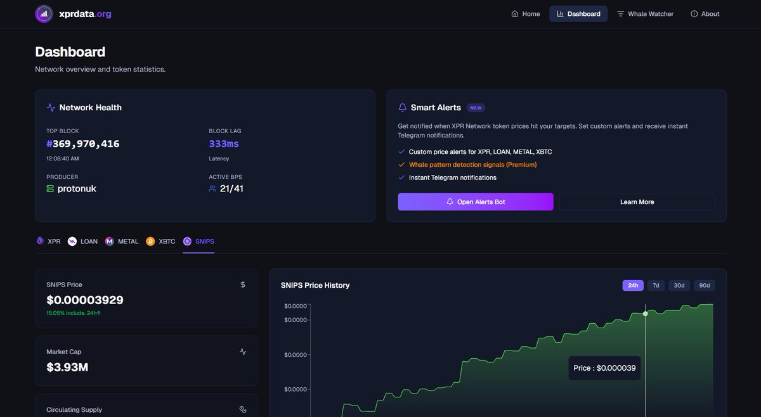Click the $3.93M market cap value
The width and height of the screenshot is (761, 417).
(x=68, y=367)
